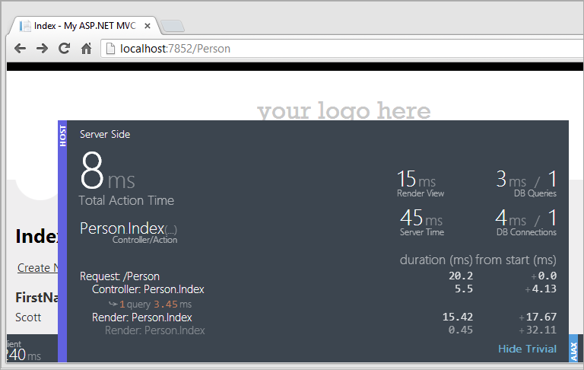Select the Controller: Person.Index timing row
Screen dimensions: 584x370
[x=148, y=289]
